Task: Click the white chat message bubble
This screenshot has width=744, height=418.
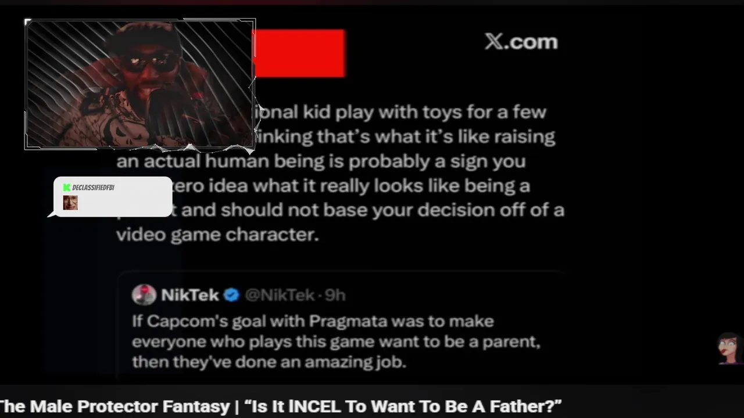Action: pos(112,197)
